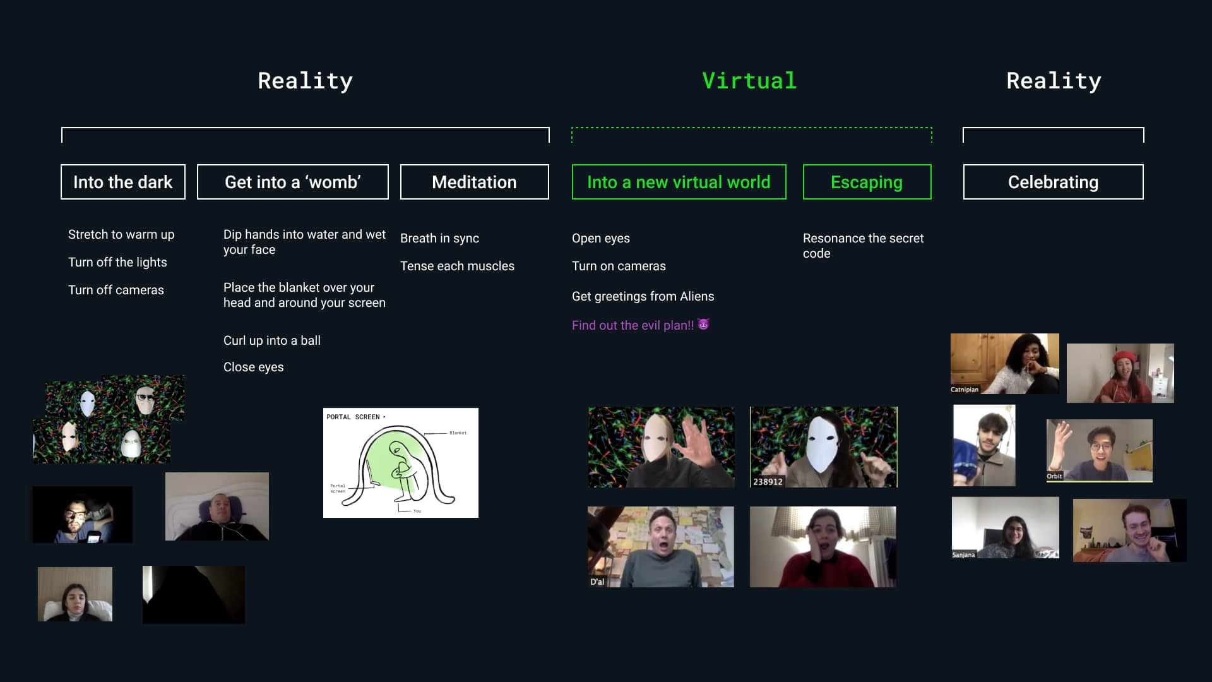This screenshot has height=682, width=1212.
Task: Toggle the black screen camera tile
Action: pyautogui.click(x=194, y=595)
